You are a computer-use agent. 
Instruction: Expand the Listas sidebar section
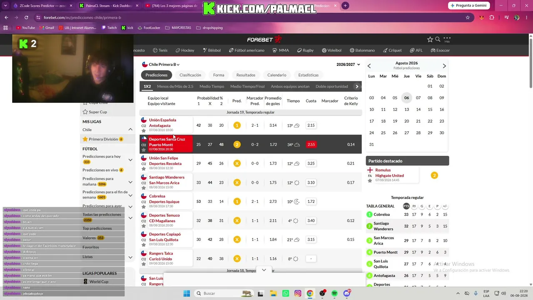point(130,257)
